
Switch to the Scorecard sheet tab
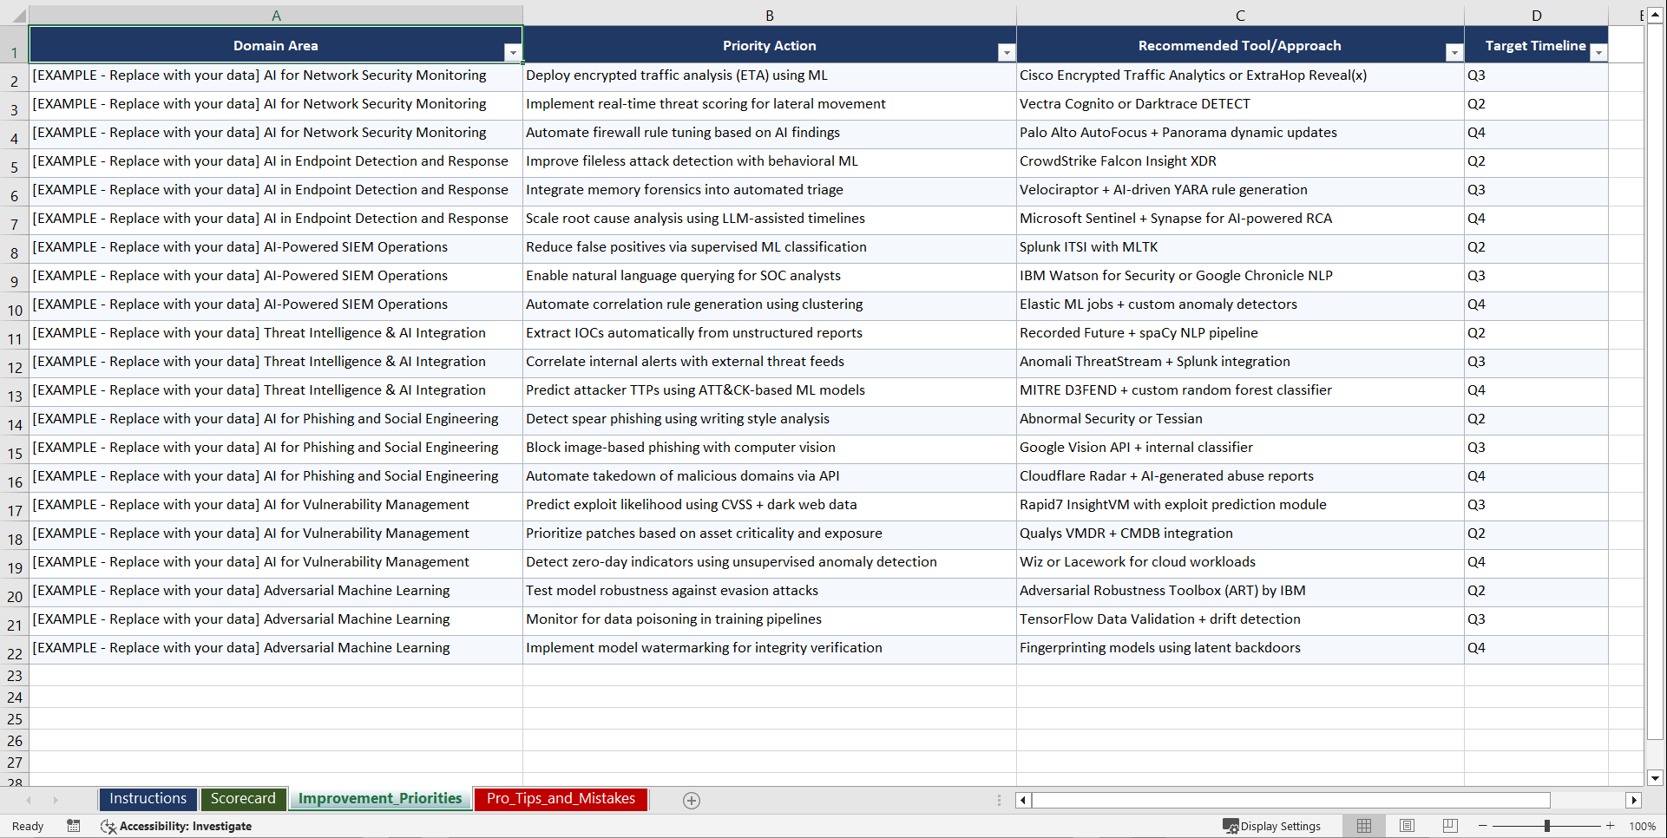coord(244,798)
